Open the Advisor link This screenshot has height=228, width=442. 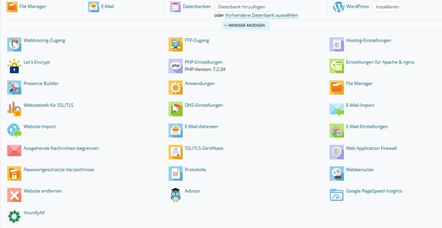(193, 191)
